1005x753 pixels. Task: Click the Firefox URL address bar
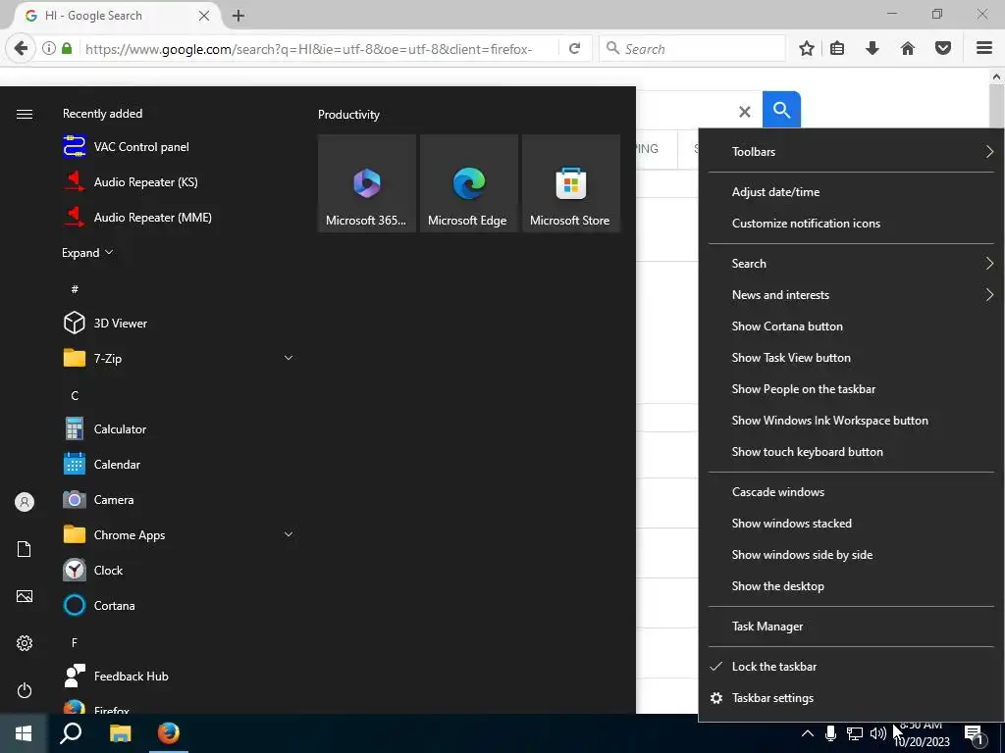tap(319, 49)
